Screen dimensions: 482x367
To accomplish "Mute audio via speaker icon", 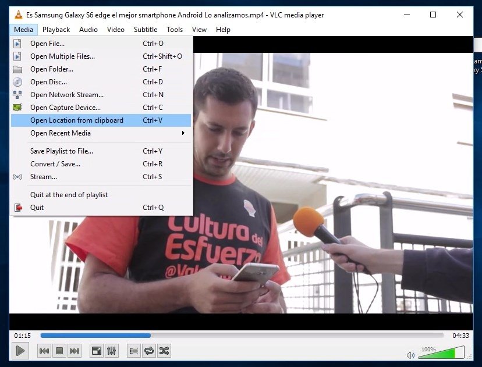I will pyautogui.click(x=410, y=355).
